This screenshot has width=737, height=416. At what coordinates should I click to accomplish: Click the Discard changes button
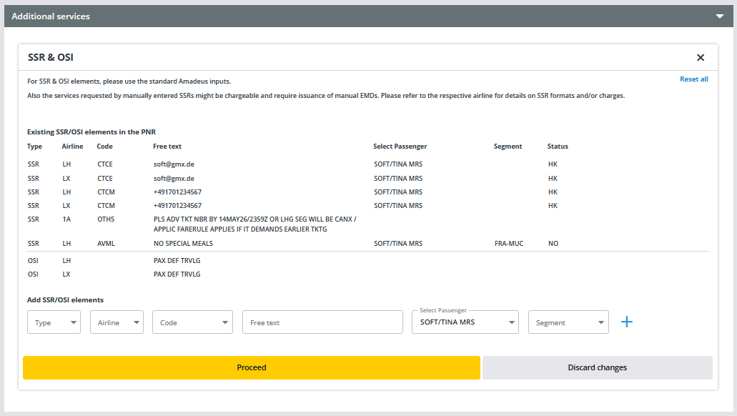(x=597, y=367)
